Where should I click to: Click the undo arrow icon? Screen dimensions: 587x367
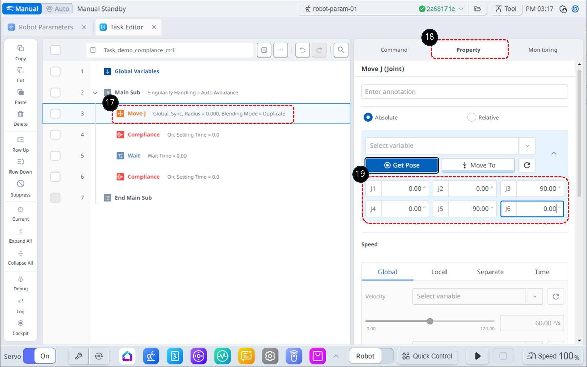pyautogui.click(x=302, y=50)
